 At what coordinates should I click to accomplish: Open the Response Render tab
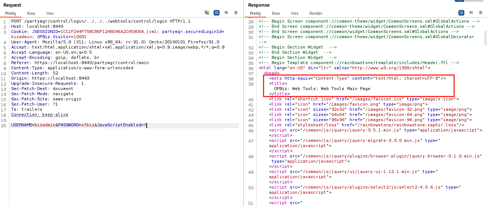click(316, 13)
